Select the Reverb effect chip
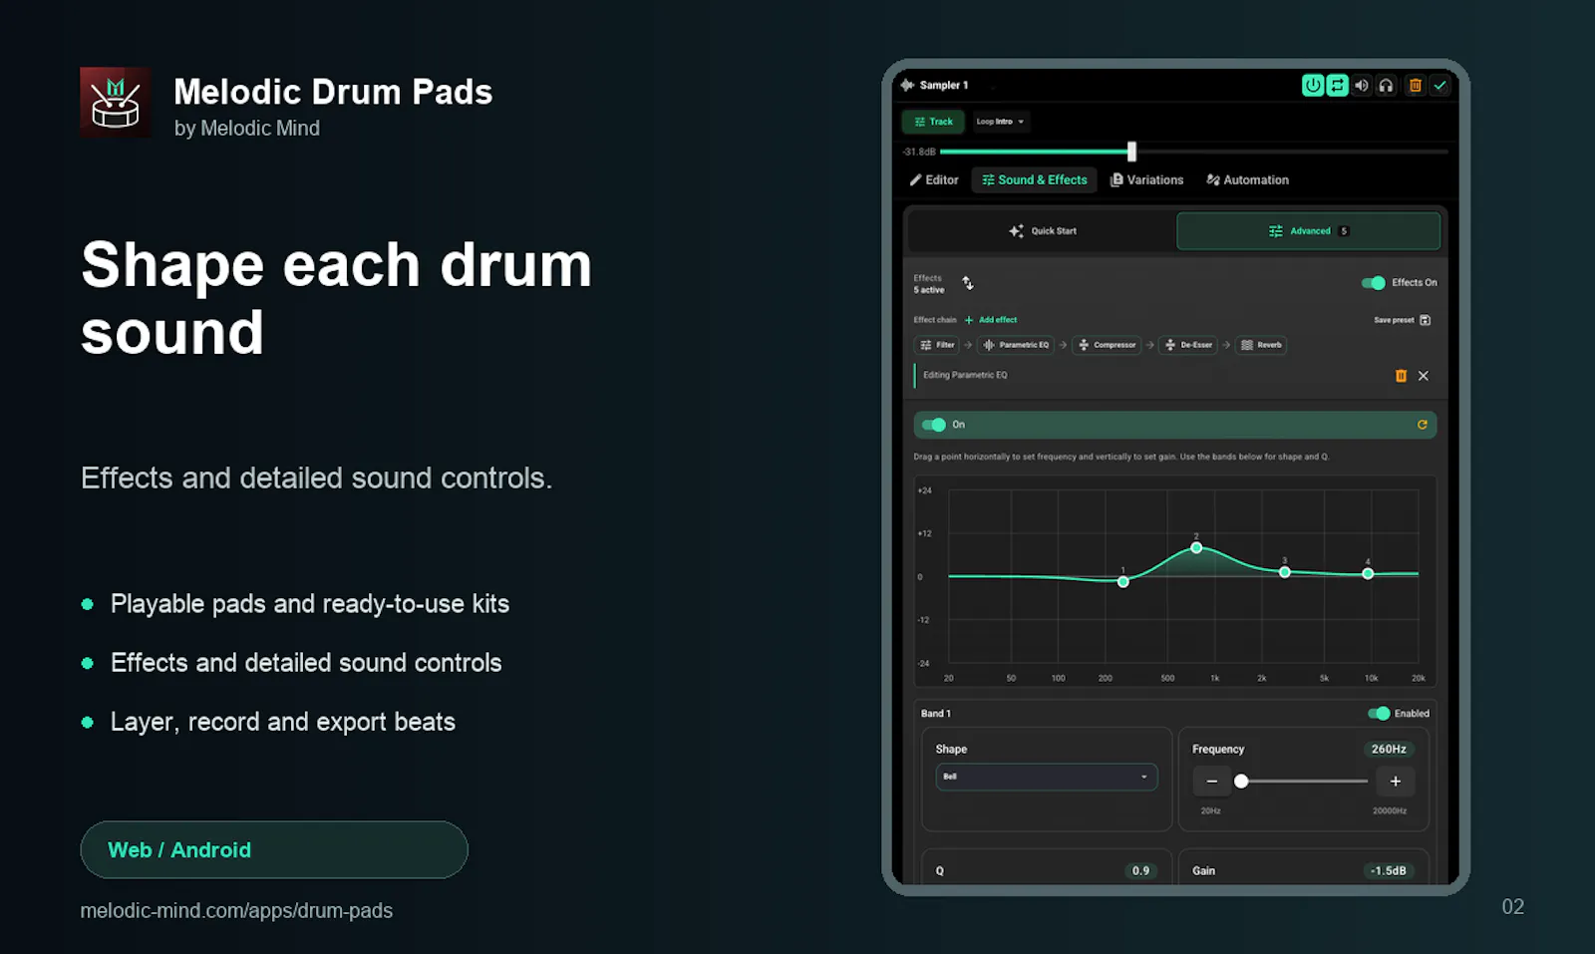Viewport: 1595px width, 954px height. [1261, 345]
